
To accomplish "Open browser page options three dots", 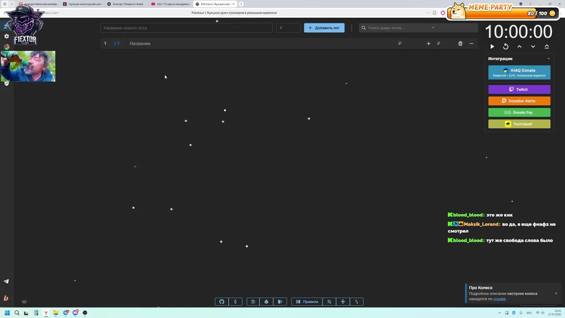I will coord(428,13).
